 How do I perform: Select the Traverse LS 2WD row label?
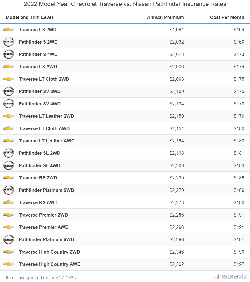point(38,30)
